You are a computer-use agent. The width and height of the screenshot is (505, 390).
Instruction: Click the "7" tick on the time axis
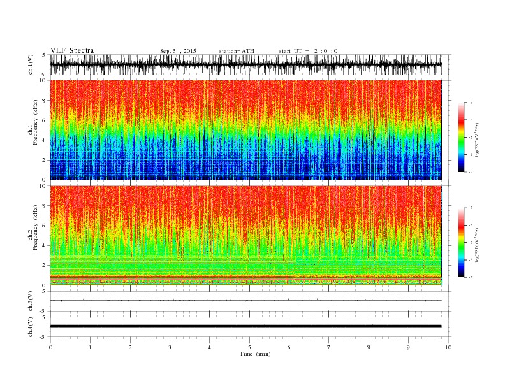coord(329,347)
